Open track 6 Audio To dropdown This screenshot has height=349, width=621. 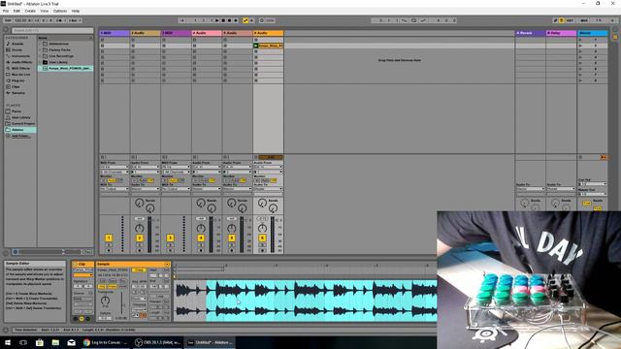[x=269, y=189]
